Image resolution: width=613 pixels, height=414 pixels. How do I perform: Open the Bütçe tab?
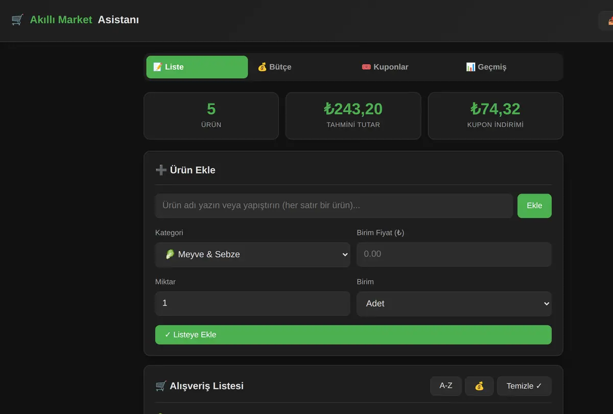coord(301,67)
